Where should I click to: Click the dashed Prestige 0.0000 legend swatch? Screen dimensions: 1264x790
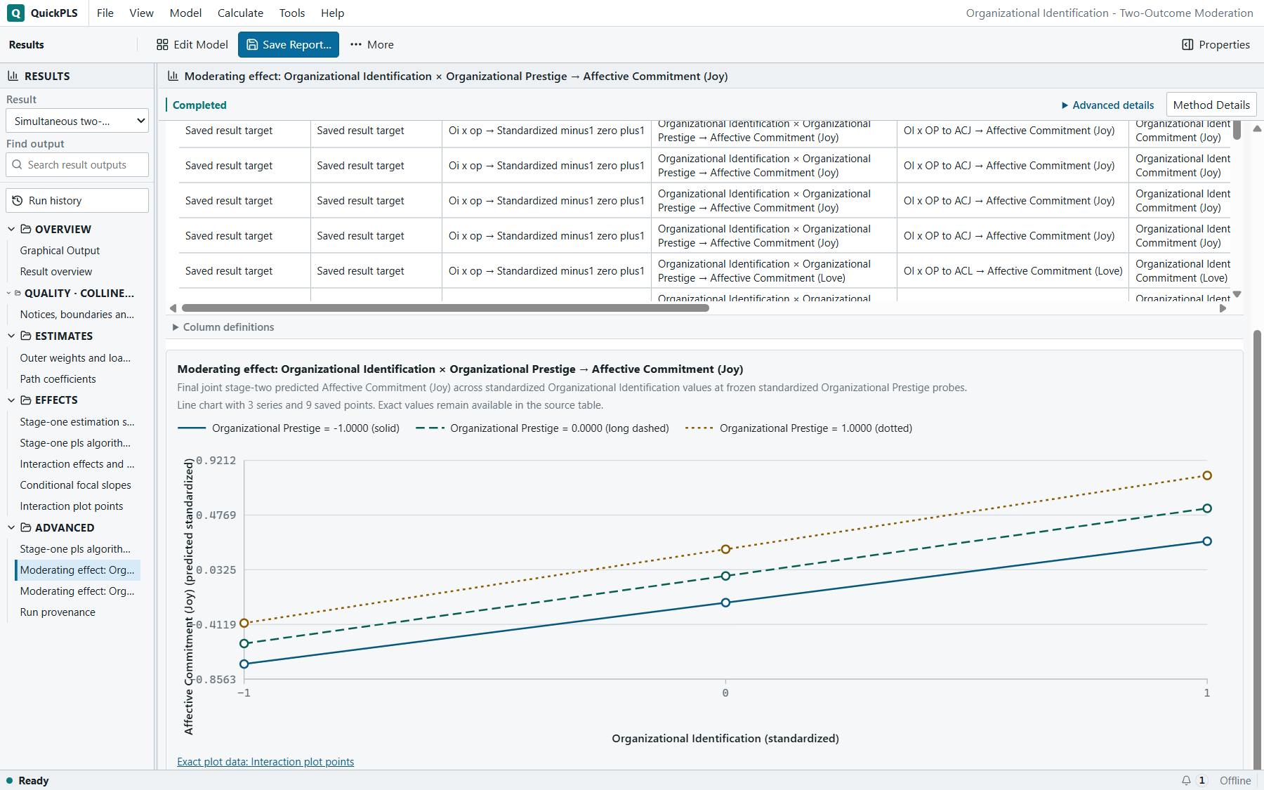430,428
